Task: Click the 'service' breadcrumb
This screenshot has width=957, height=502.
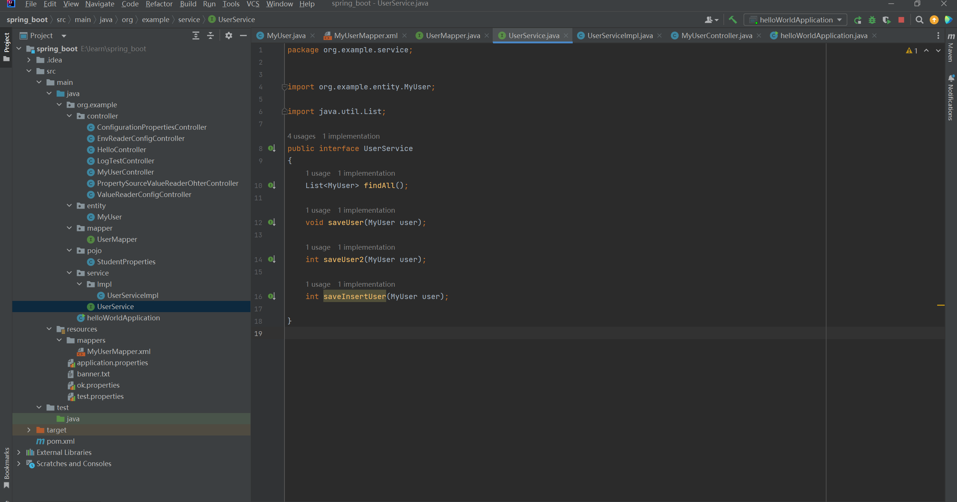Action: [x=189, y=19]
